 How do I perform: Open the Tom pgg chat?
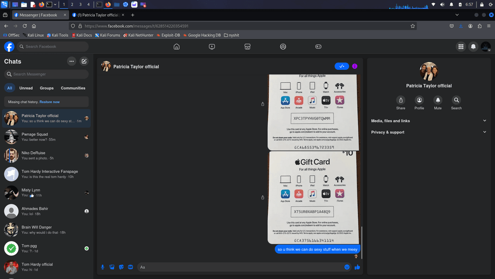(47, 248)
